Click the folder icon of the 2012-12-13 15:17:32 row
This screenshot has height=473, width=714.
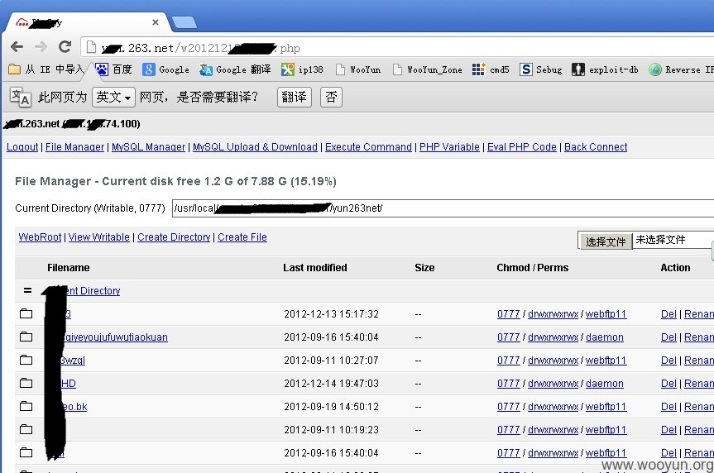(26, 313)
